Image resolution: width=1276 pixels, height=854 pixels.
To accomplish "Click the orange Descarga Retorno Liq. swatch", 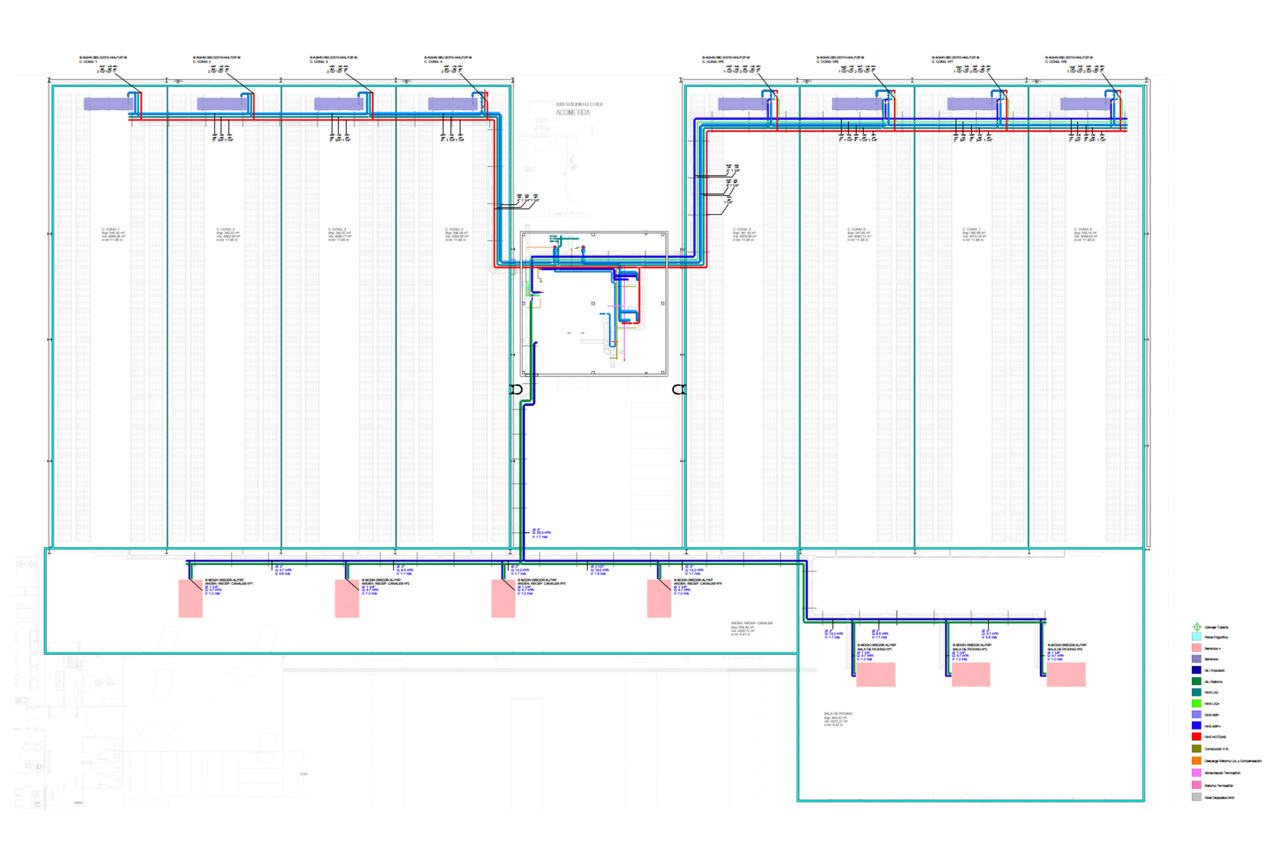I will tap(1197, 761).
